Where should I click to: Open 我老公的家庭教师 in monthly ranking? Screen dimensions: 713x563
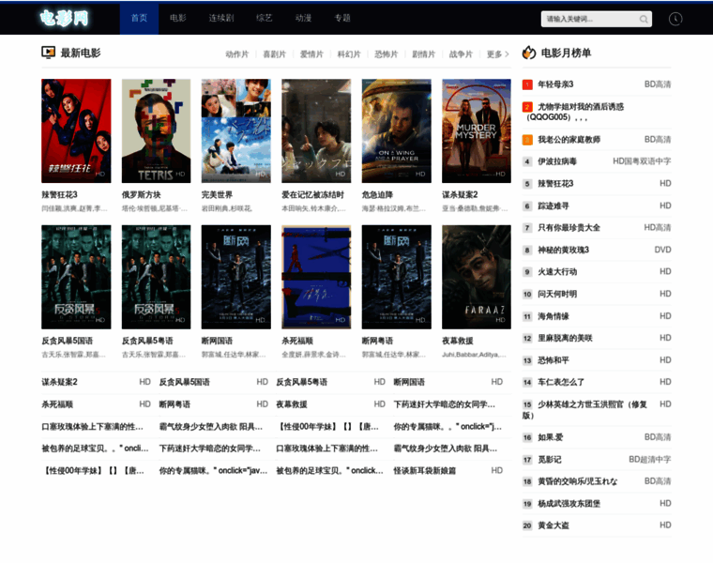click(569, 140)
